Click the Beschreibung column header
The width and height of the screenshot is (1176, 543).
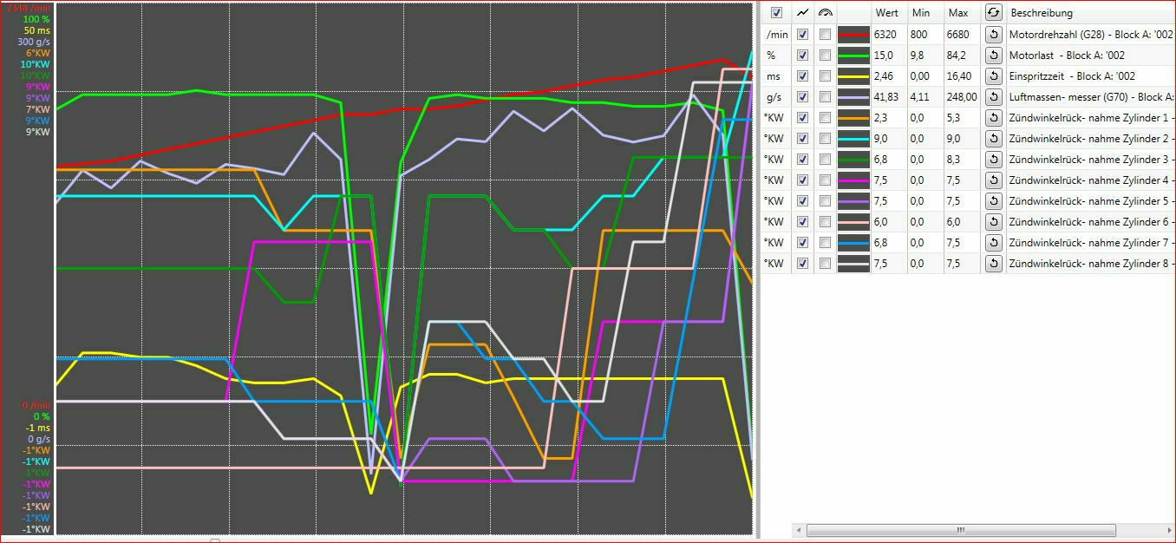tap(1041, 13)
